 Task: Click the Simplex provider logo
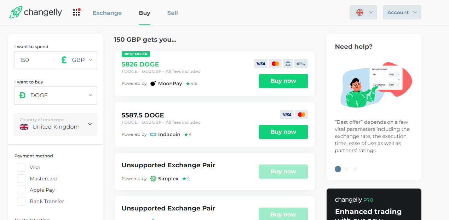164,179
